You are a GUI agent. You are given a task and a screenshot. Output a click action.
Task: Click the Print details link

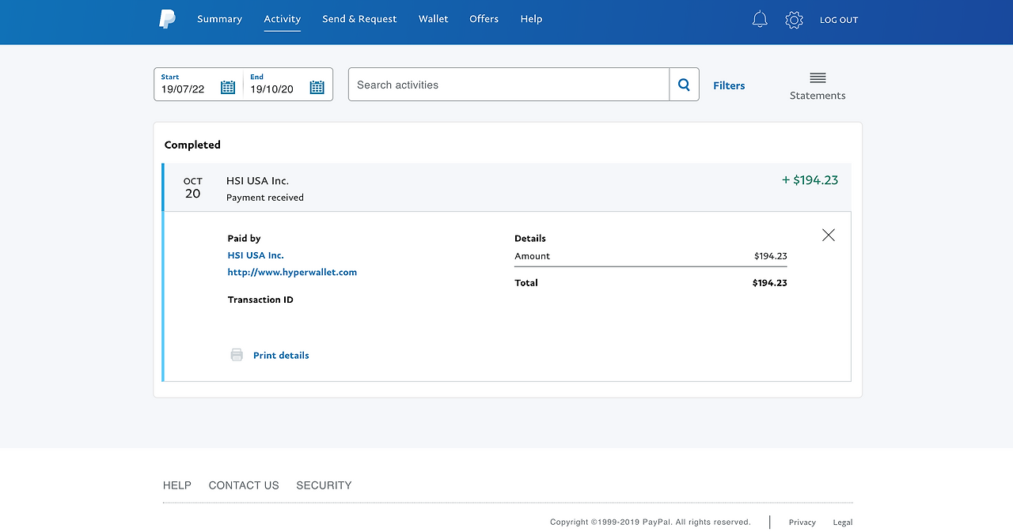click(281, 356)
